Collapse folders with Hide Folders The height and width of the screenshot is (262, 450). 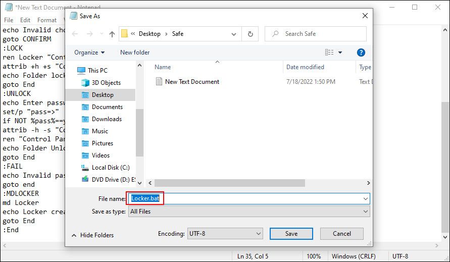click(93, 235)
